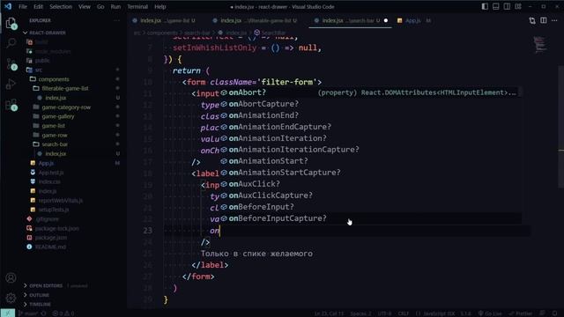The width and height of the screenshot is (564, 317).
Task: Collapse the components folder
Action: [x=54, y=79]
